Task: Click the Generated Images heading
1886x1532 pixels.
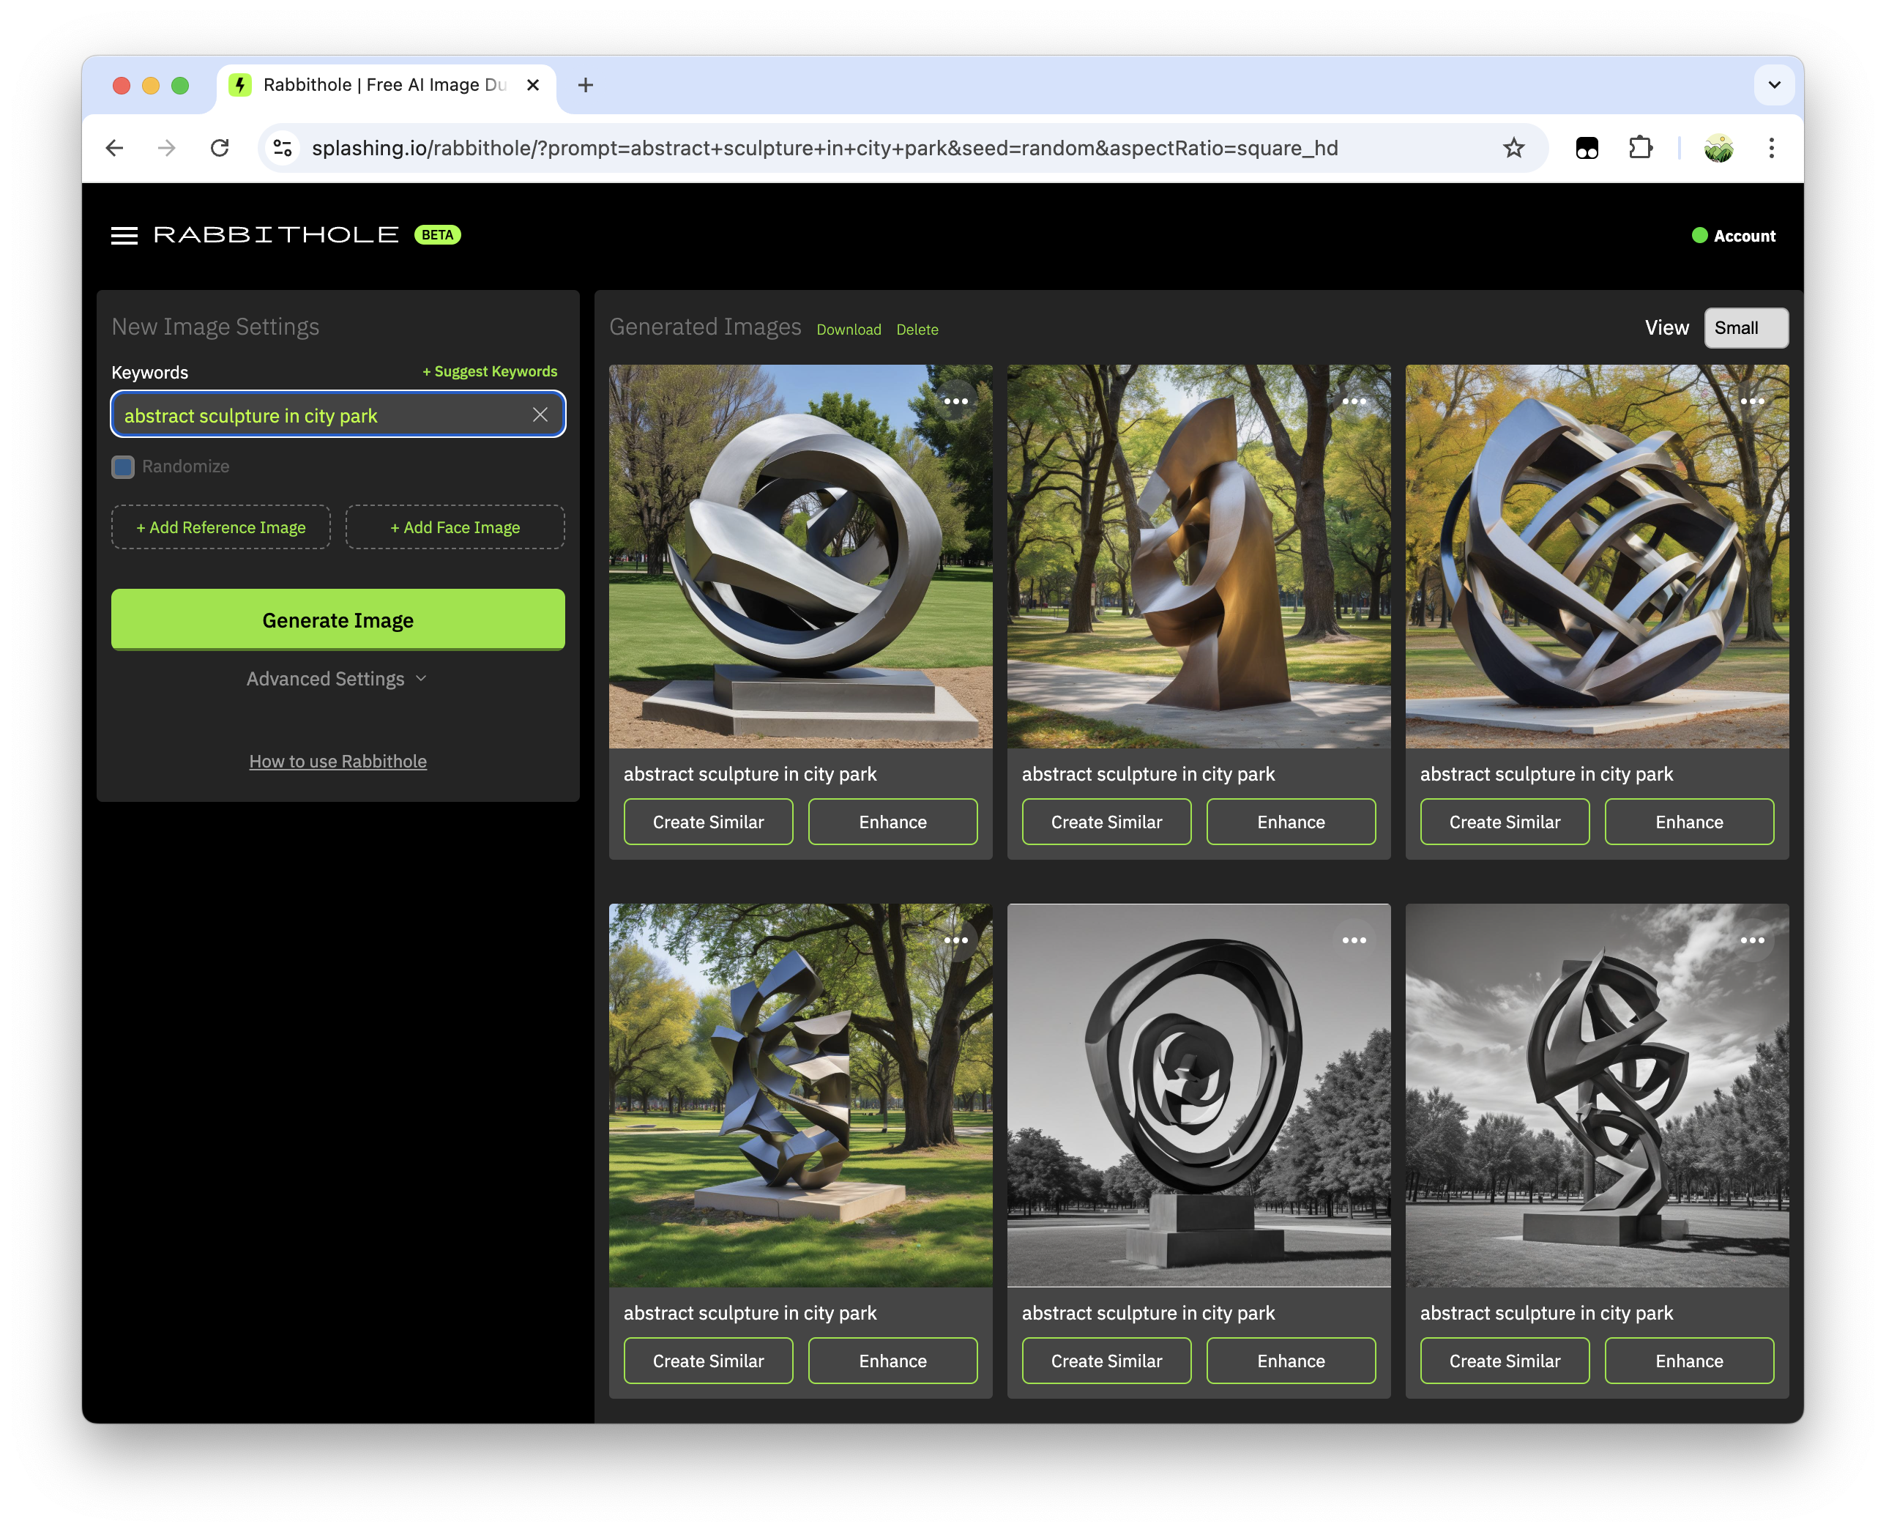Action: point(705,327)
